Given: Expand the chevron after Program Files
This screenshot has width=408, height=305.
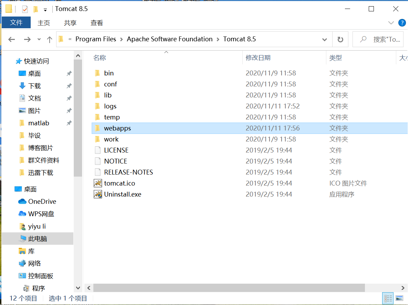Looking at the screenshot, I should click(x=122, y=39).
